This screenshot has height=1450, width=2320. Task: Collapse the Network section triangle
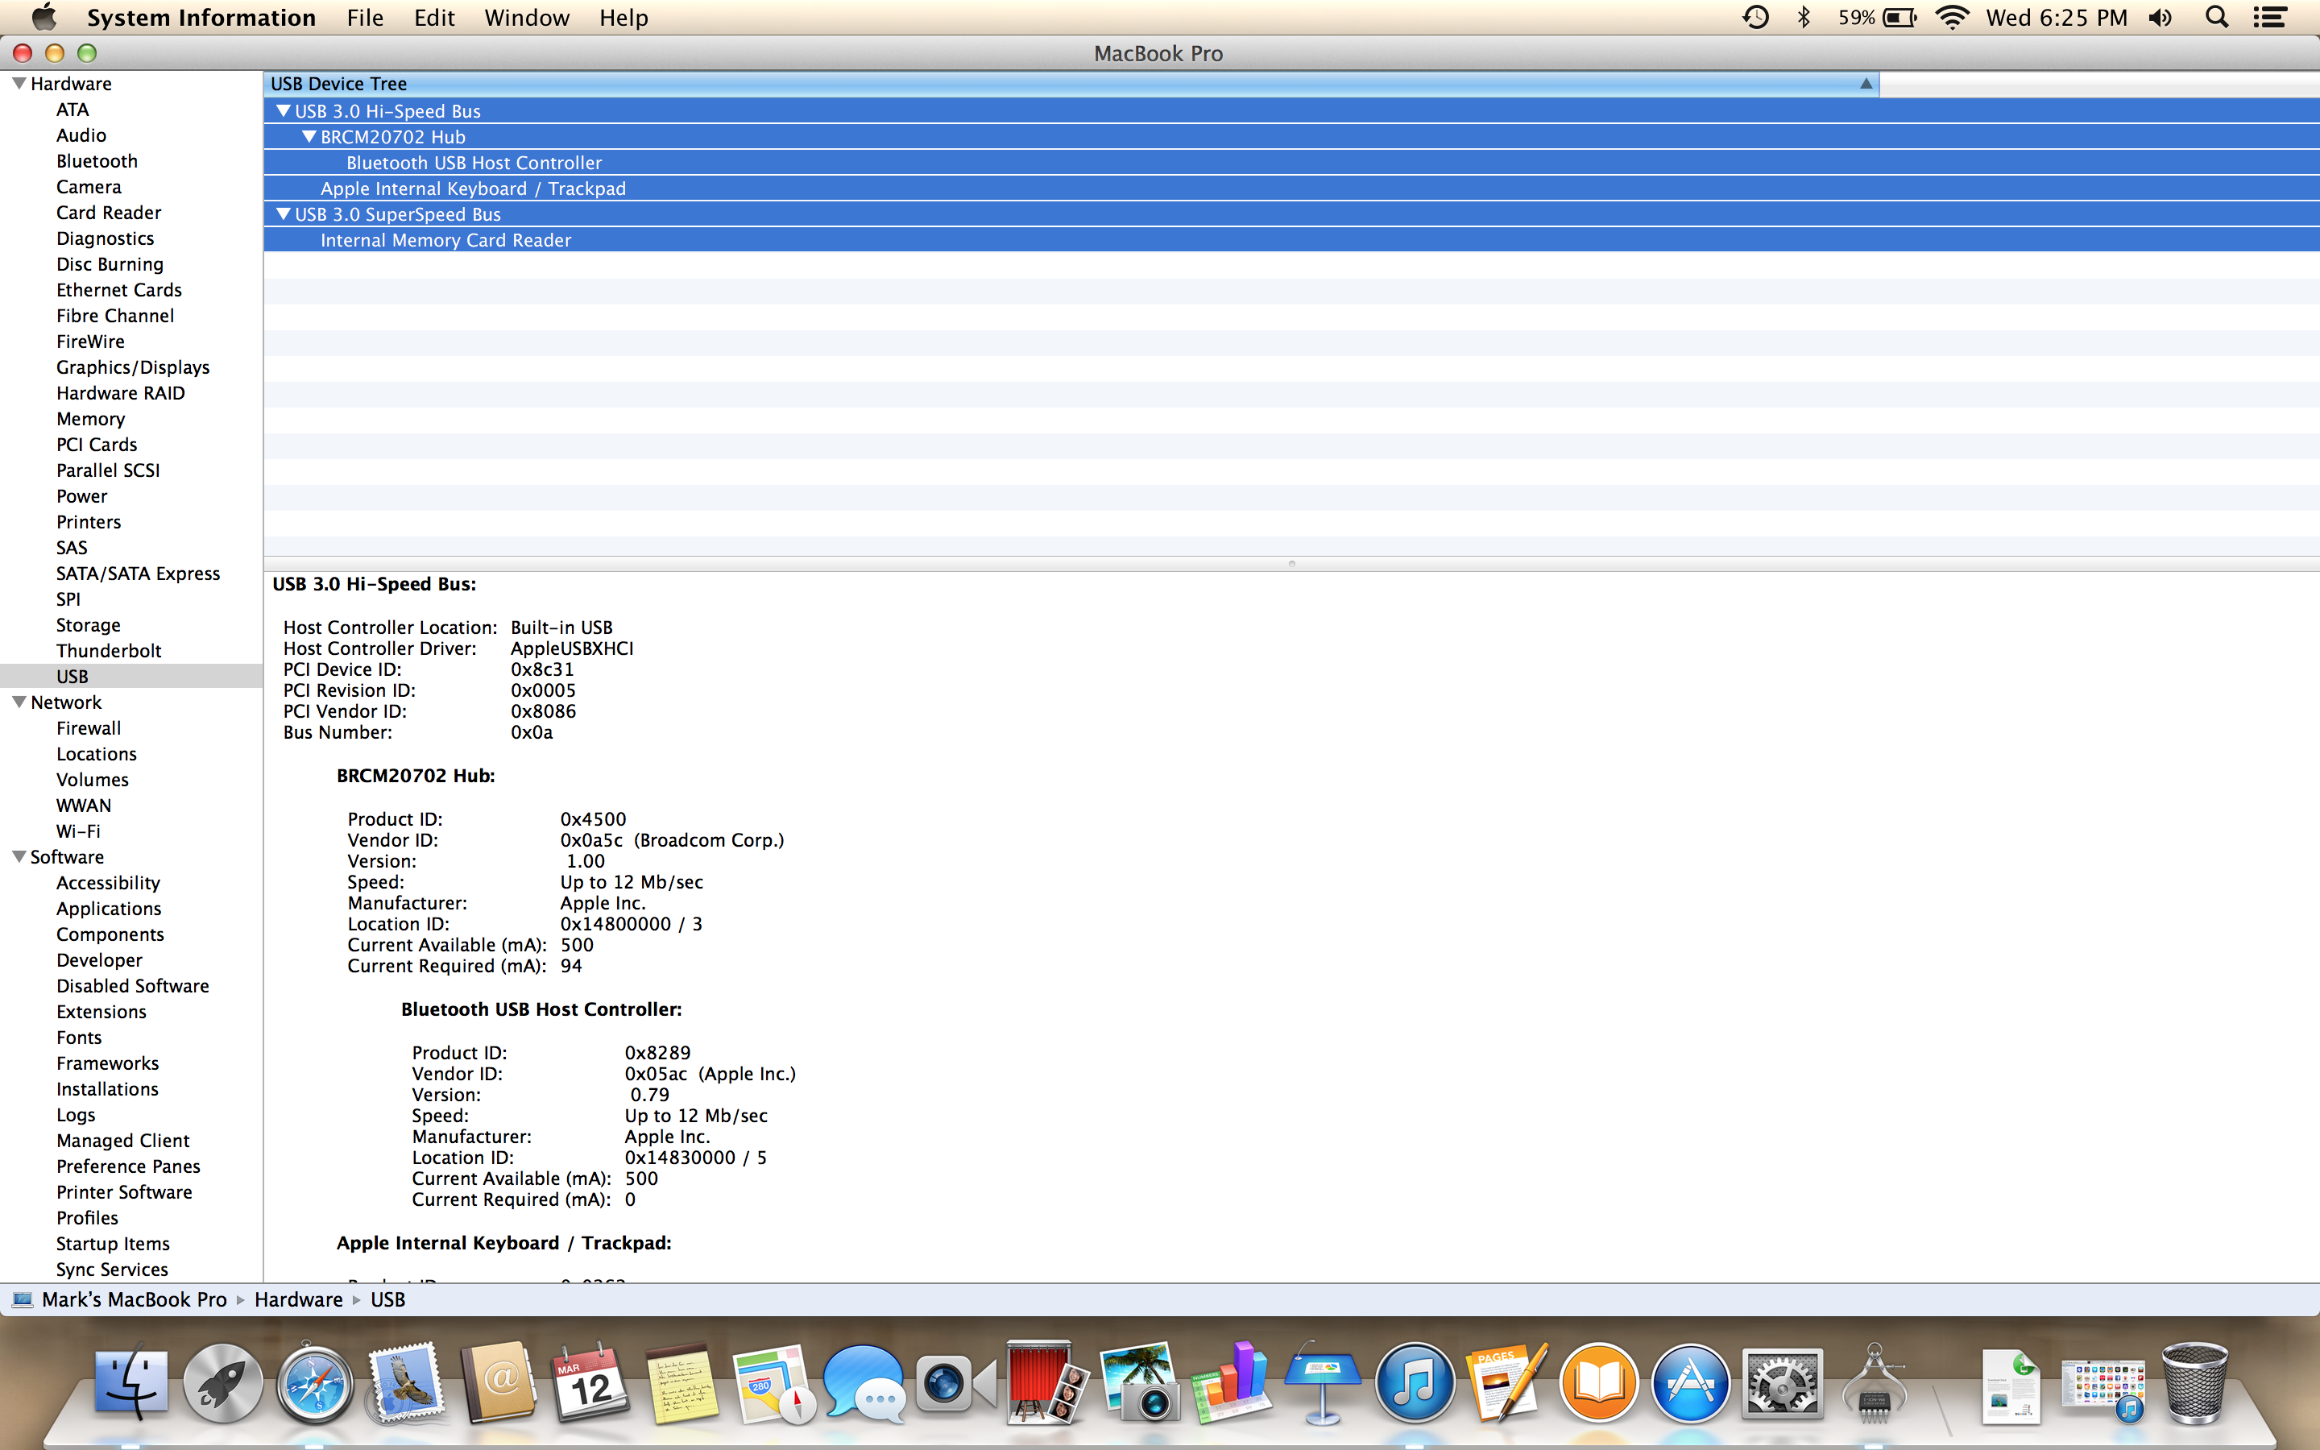(19, 702)
